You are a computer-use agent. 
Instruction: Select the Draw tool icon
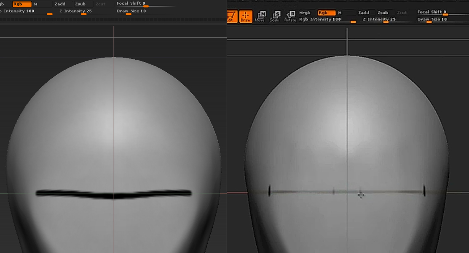point(246,16)
